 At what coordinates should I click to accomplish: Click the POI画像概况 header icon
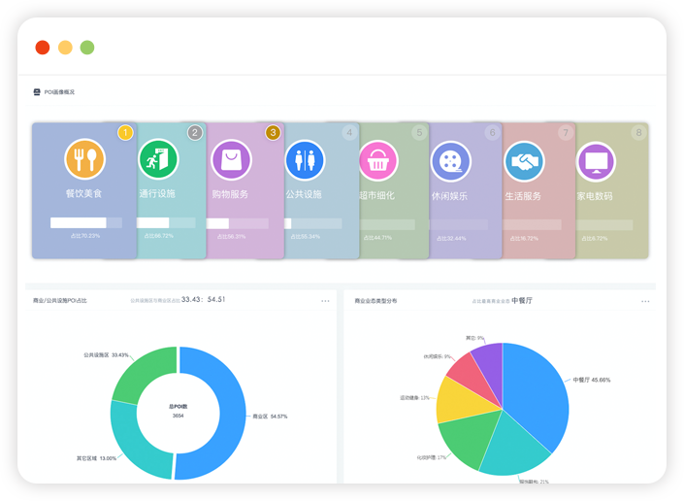pos(37,92)
